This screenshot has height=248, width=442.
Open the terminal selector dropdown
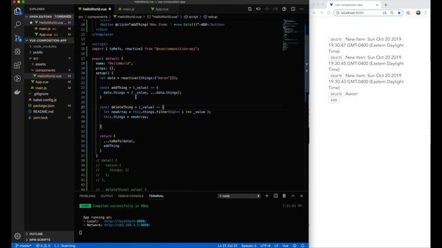coord(239,196)
